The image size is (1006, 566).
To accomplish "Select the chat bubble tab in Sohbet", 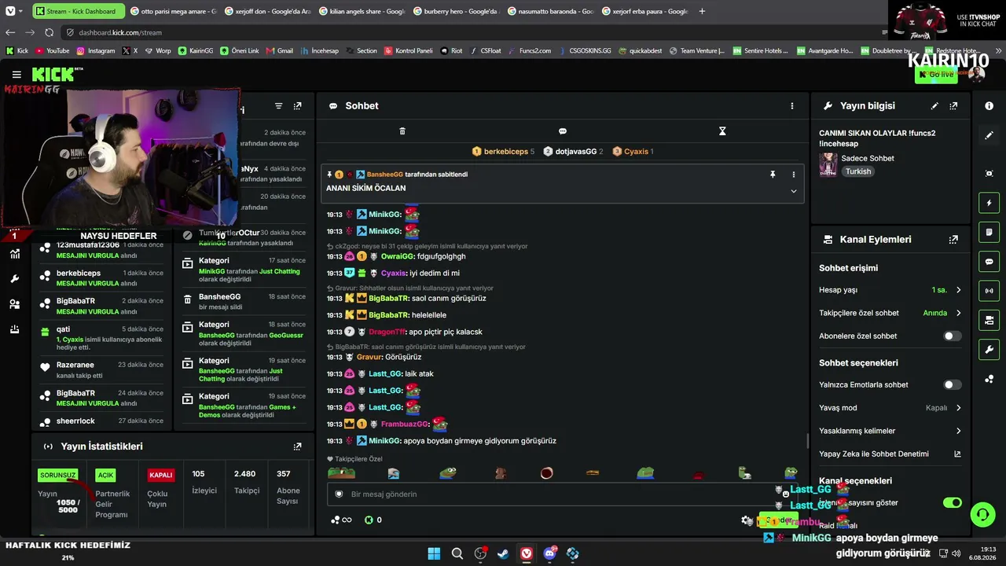I will coord(563,131).
